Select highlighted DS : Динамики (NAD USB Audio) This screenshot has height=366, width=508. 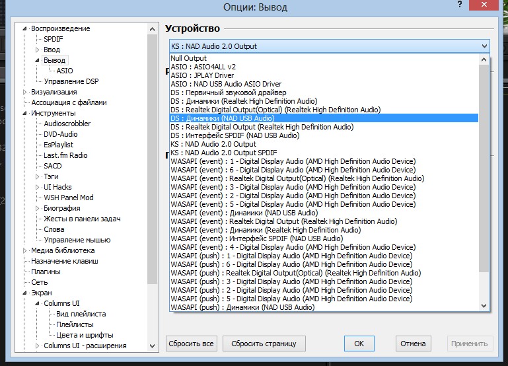pos(324,118)
